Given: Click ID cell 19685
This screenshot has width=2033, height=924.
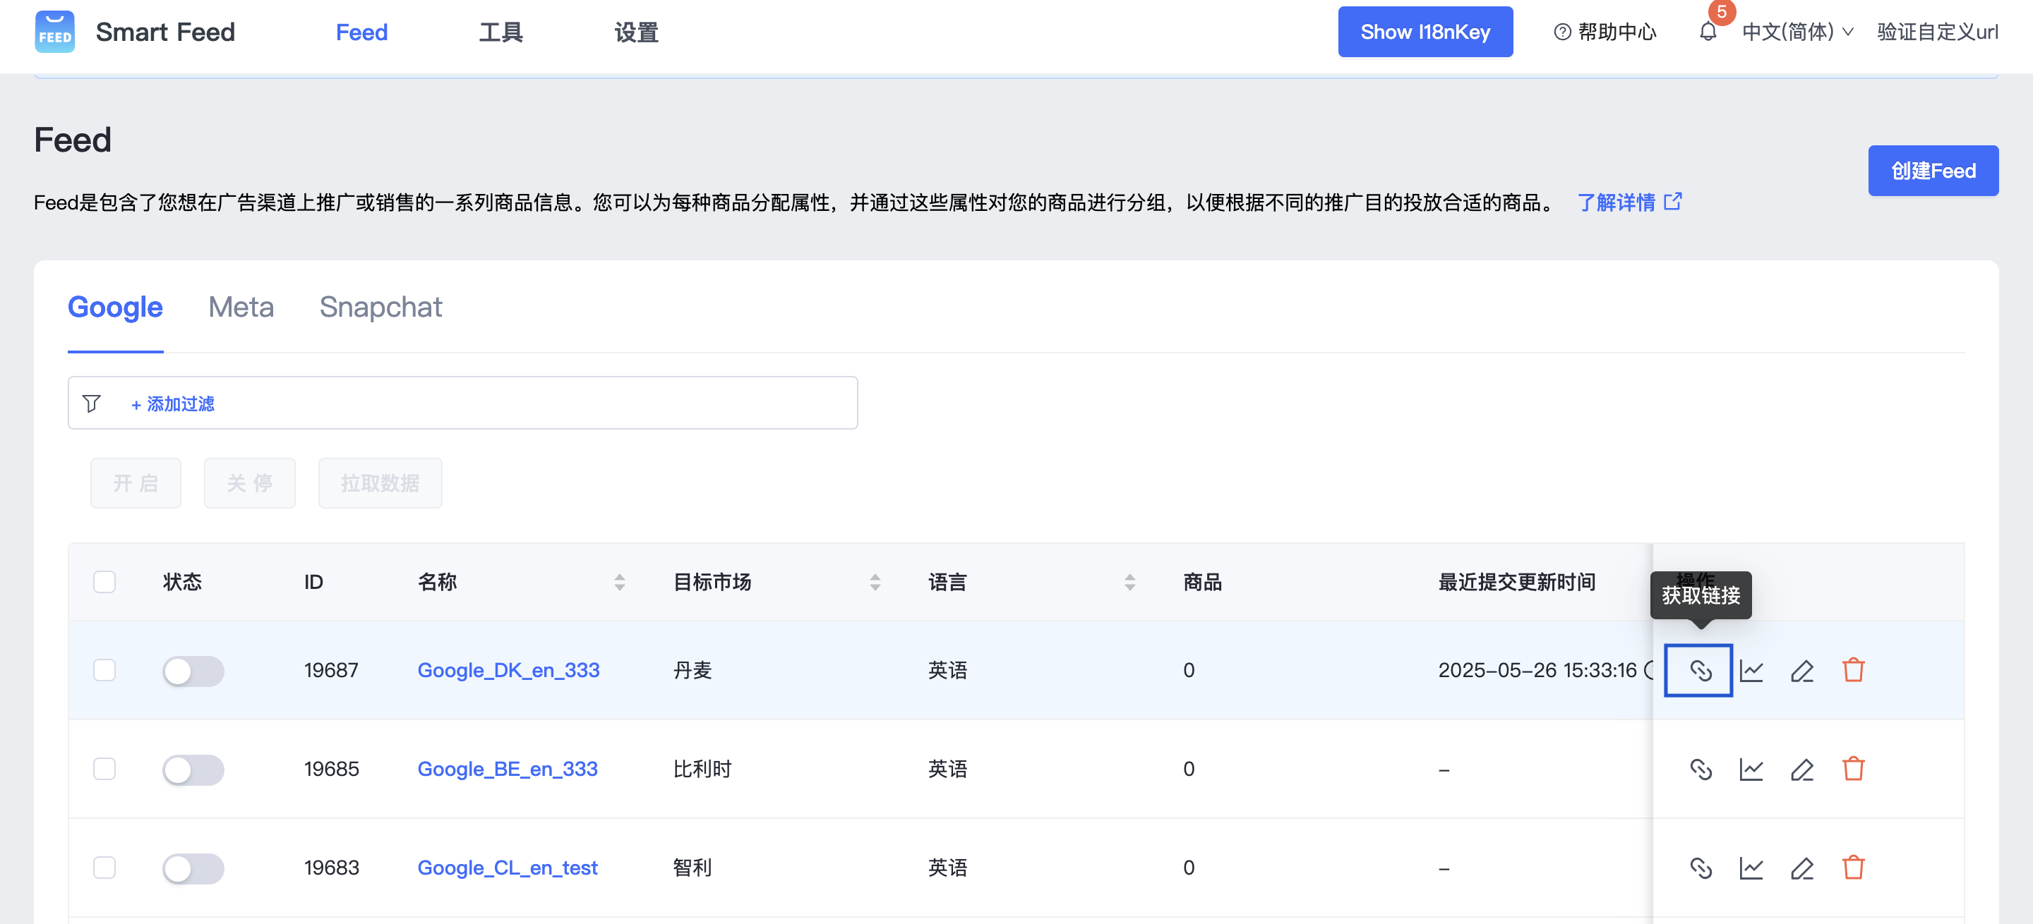Looking at the screenshot, I should [332, 769].
